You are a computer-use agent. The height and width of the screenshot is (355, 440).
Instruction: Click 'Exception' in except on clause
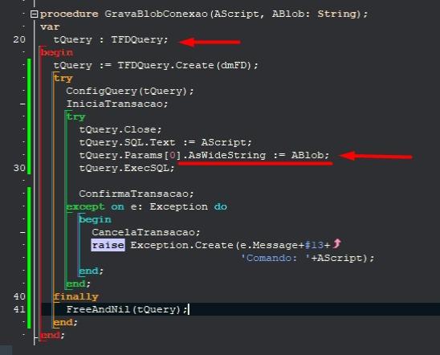coord(178,207)
